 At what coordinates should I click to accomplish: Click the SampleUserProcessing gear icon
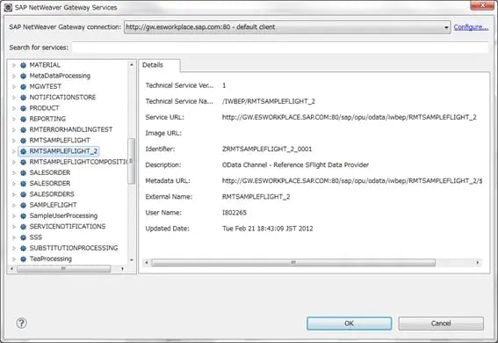(x=23, y=215)
